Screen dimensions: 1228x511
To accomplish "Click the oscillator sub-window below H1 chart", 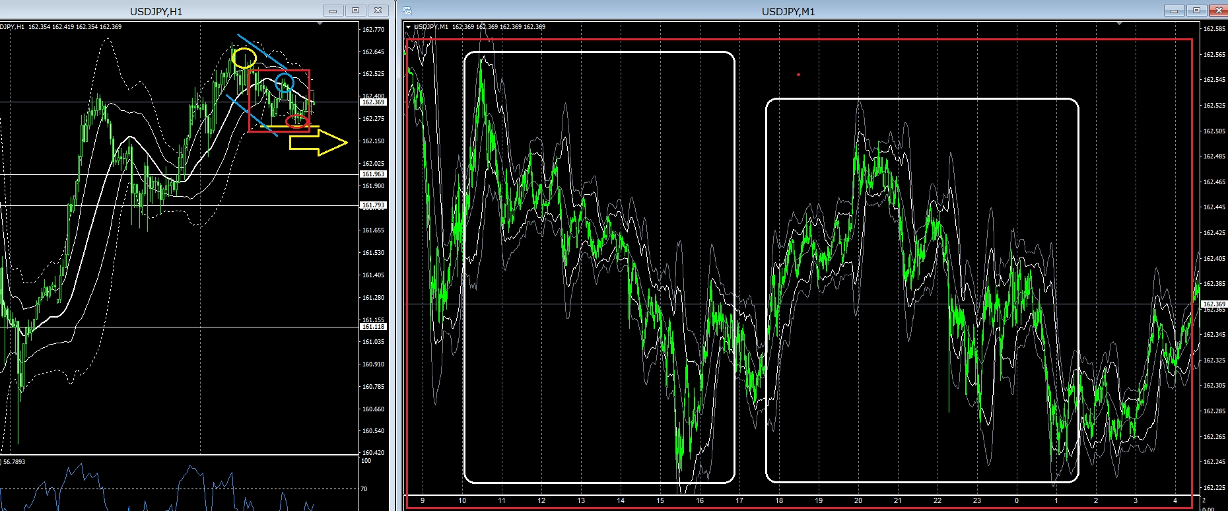I will pos(178,483).
